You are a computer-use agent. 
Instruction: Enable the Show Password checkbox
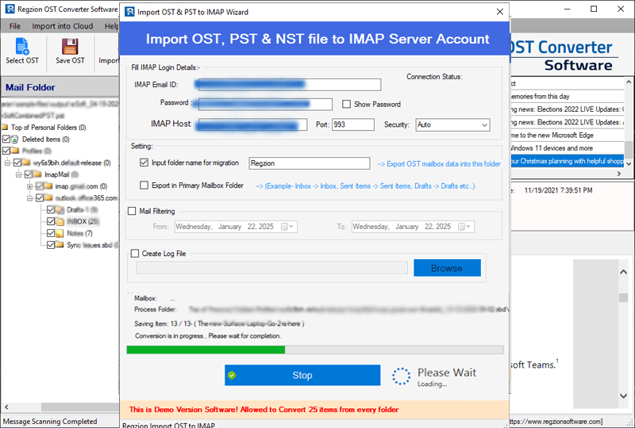click(x=346, y=104)
